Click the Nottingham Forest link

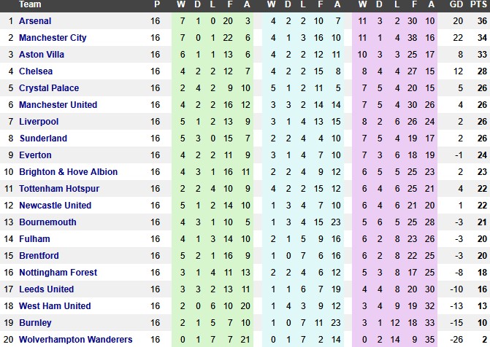click(x=58, y=273)
